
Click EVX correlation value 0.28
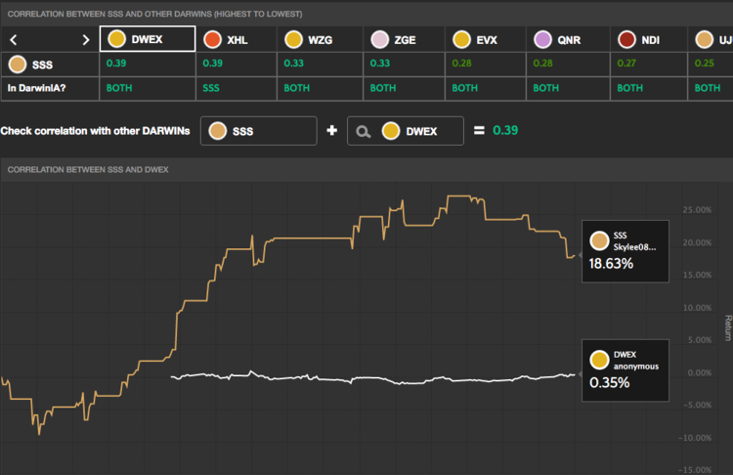[x=461, y=64]
